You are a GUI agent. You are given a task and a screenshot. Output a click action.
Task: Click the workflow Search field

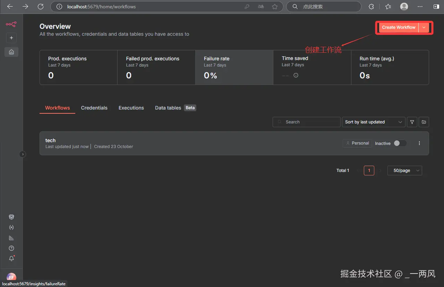click(307, 122)
